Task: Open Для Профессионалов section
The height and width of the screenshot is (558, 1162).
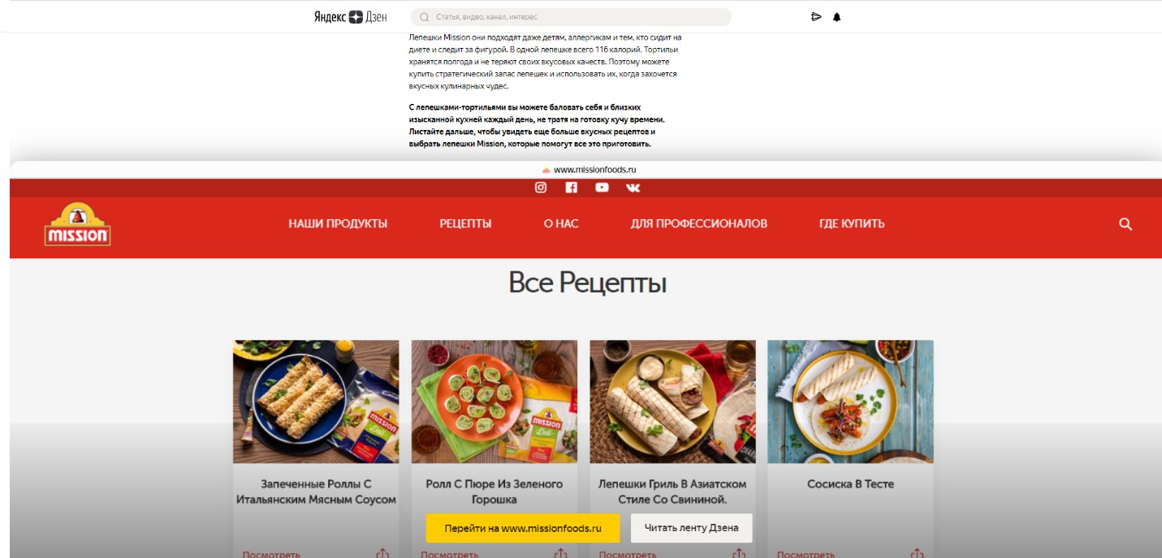Action: click(699, 224)
